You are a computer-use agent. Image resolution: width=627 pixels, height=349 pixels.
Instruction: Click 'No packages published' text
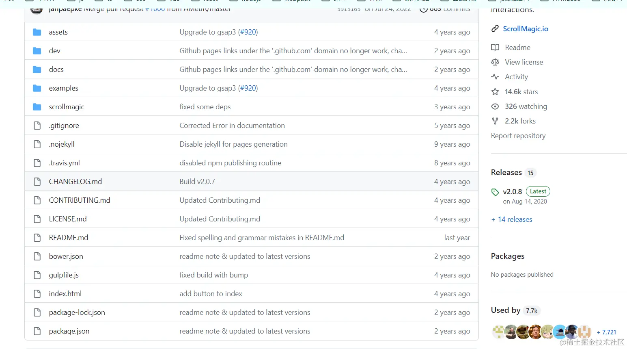coord(522,275)
